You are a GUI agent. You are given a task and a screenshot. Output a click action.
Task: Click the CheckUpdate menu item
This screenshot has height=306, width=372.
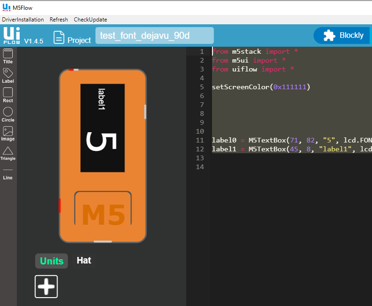coord(90,20)
